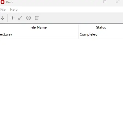Screen dimensions: 123x117
Task: Sort by the File Name column header
Action: click(x=39, y=27)
